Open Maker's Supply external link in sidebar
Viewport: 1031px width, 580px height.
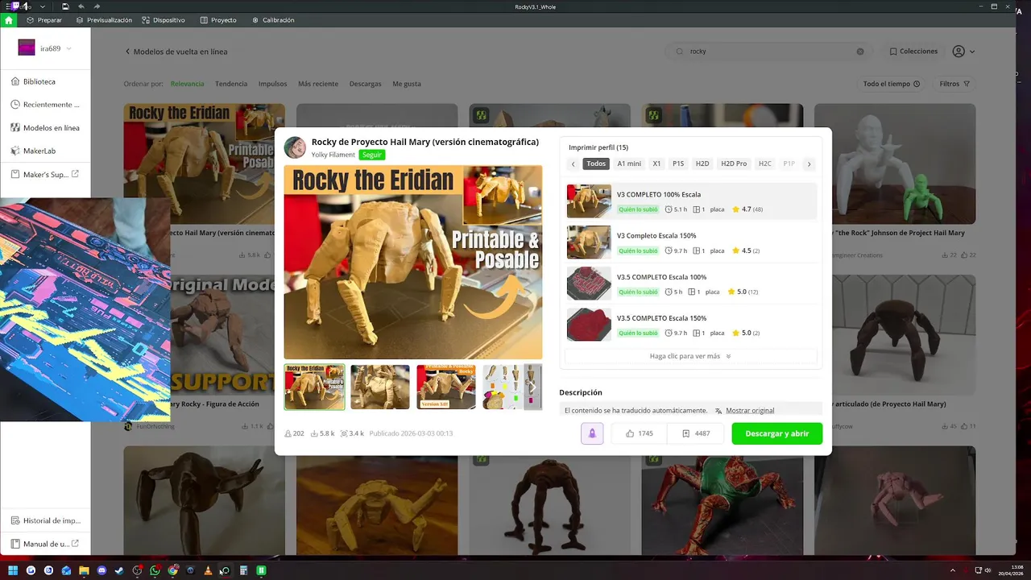(45, 174)
